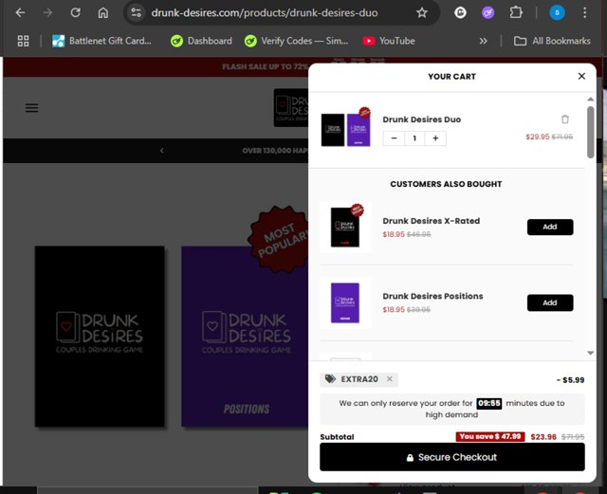Image resolution: width=607 pixels, height=494 pixels.
Task: Open the apps grid in bookmarks bar
Action: coord(23,41)
